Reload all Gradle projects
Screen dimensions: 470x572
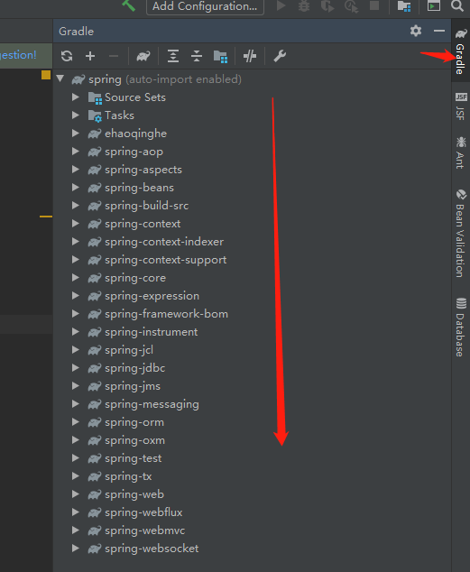pyautogui.click(x=67, y=56)
